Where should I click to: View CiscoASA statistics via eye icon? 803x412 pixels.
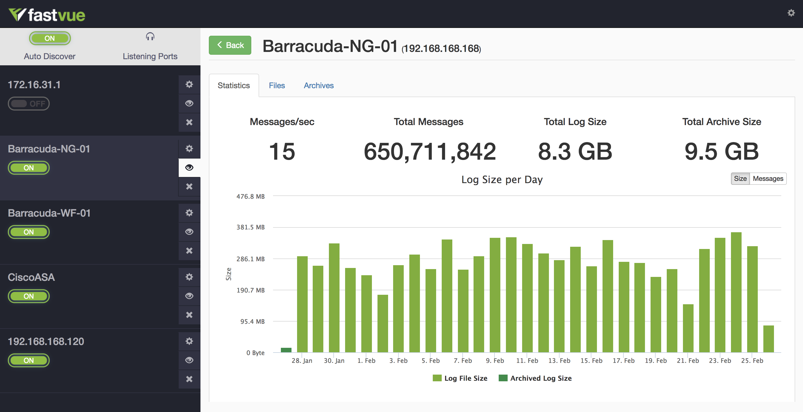pos(189,296)
